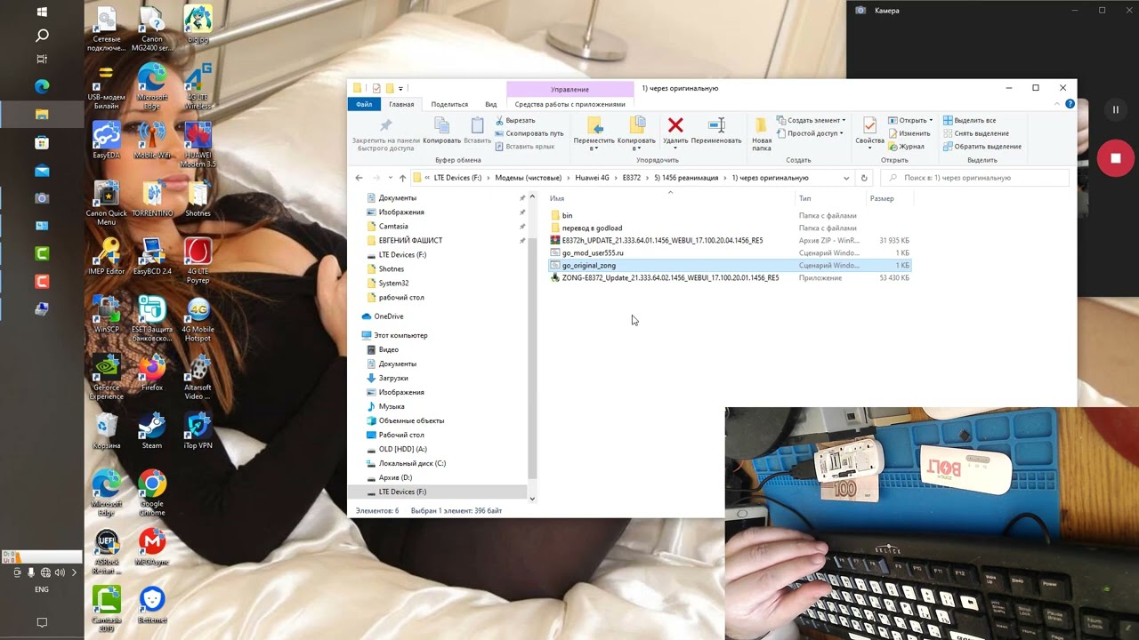Select the Betternet desktop icon
The width and height of the screenshot is (1139, 640).
click(152, 604)
